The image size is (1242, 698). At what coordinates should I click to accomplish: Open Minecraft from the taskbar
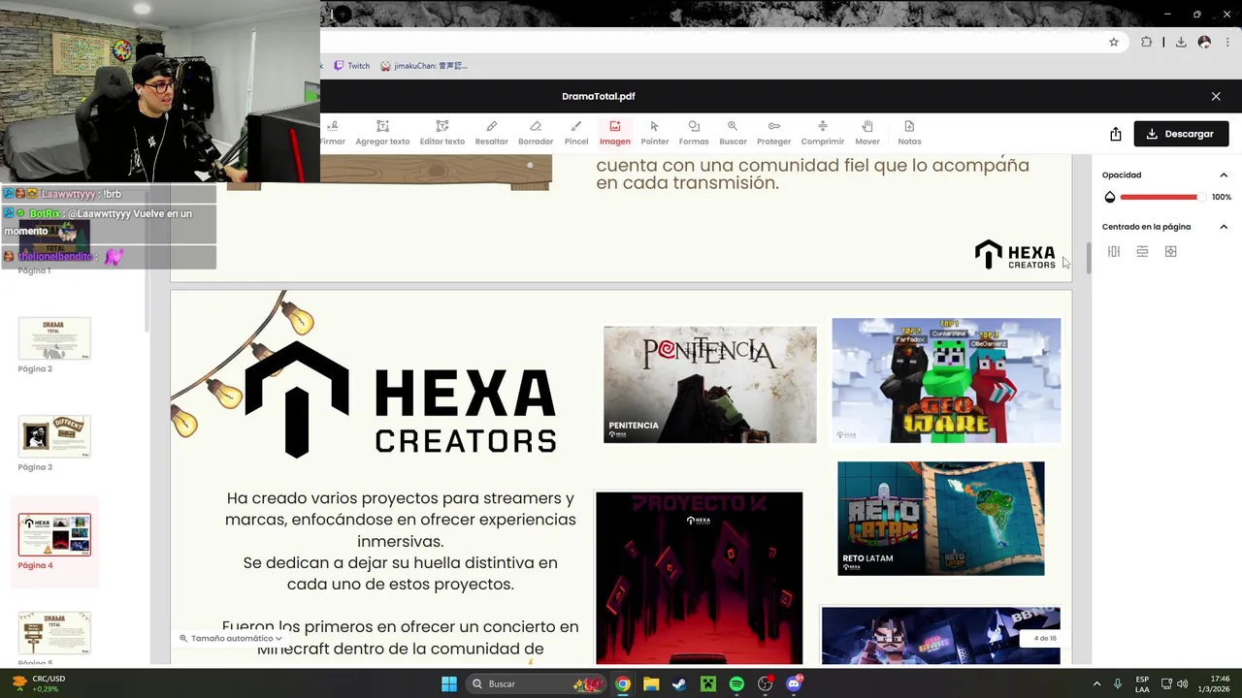707,683
